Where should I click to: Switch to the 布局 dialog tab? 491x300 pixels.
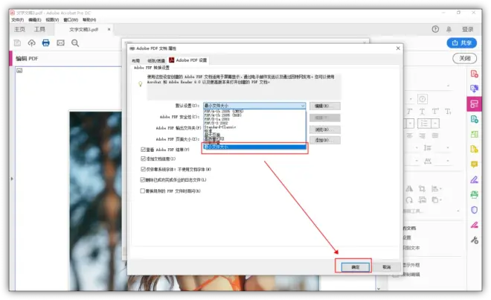pos(136,60)
